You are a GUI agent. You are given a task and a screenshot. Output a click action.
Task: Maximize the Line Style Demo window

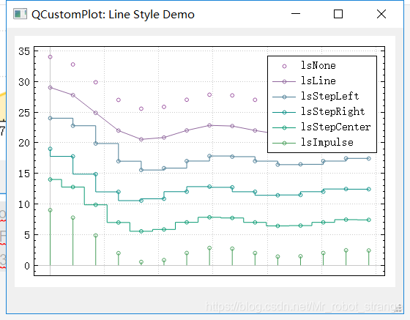coord(338,14)
